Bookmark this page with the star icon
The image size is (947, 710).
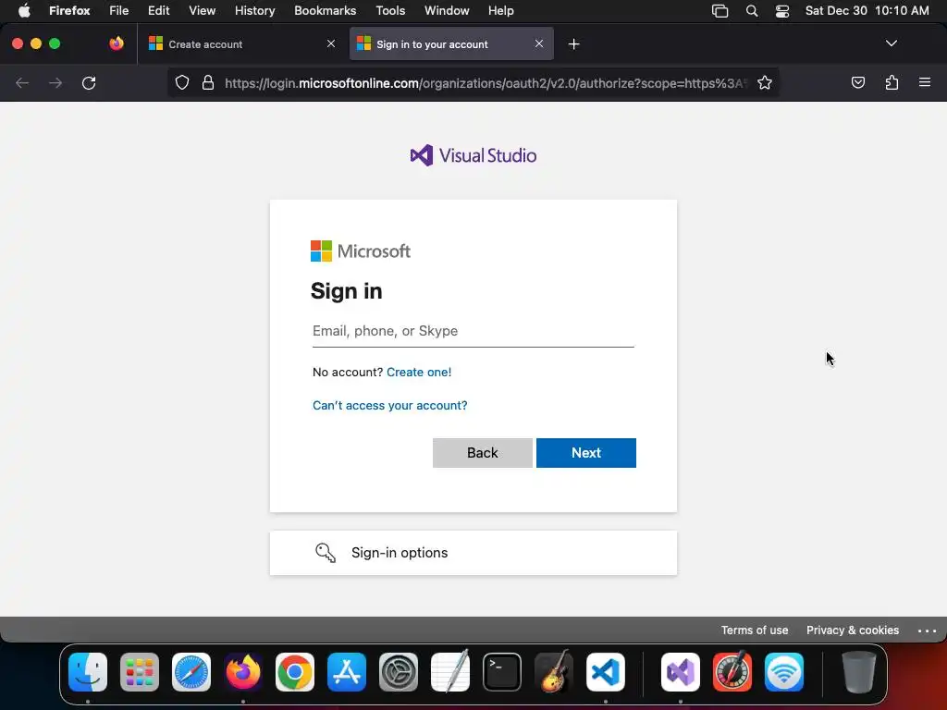pyautogui.click(x=765, y=82)
